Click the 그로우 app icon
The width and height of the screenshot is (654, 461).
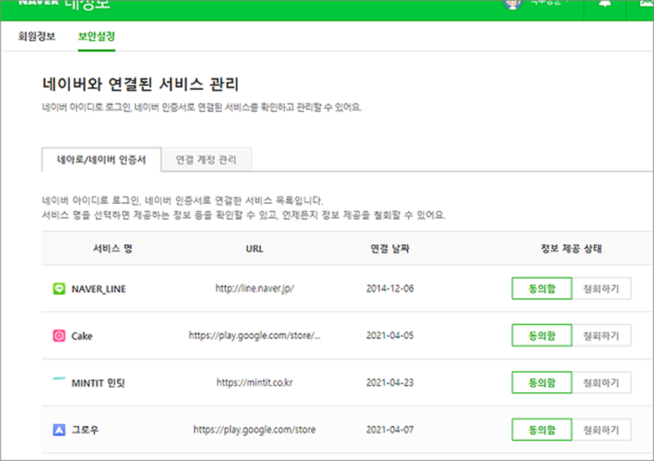click(x=59, y=430)
